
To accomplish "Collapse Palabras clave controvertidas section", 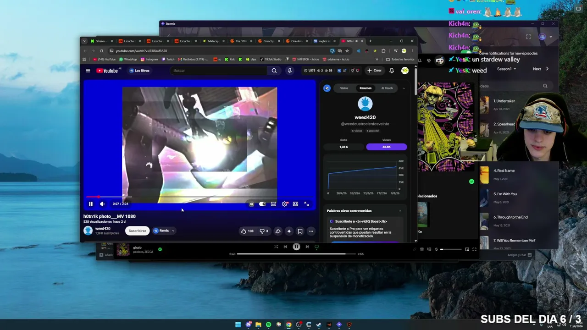I will (x=400, y=211).
